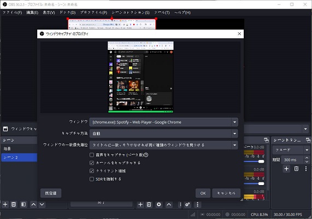Open ウィンドウの一致優先順位 dropdown
312x219 pixels.
click(x=164, y=145)
